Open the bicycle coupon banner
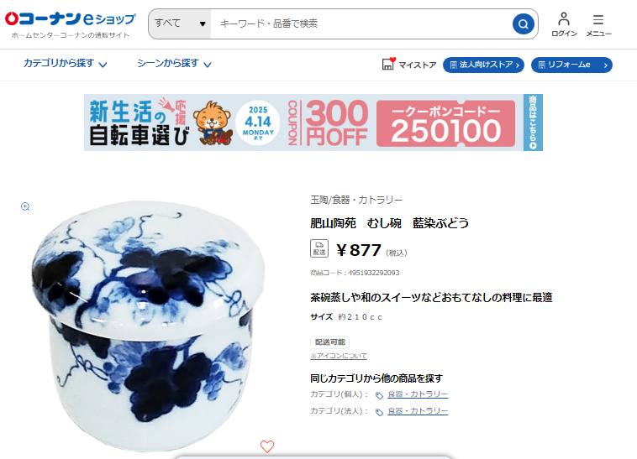Viewport: 637px width, 459px height. (x=313, y=123)
